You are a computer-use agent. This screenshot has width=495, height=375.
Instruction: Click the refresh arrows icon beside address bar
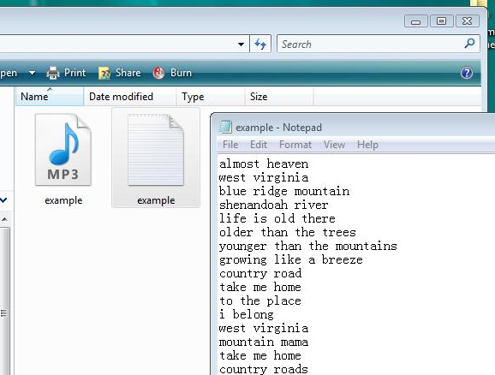coord(260,44)
